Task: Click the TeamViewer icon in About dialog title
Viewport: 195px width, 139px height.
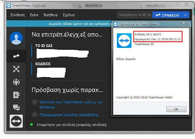Action: pos(115,24)
